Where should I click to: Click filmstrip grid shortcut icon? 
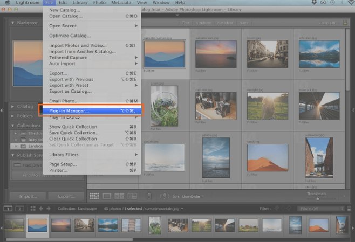click(33, 209)
